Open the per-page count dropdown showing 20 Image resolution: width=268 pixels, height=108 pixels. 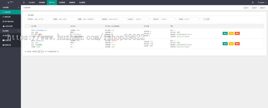(x=40, y=51)
